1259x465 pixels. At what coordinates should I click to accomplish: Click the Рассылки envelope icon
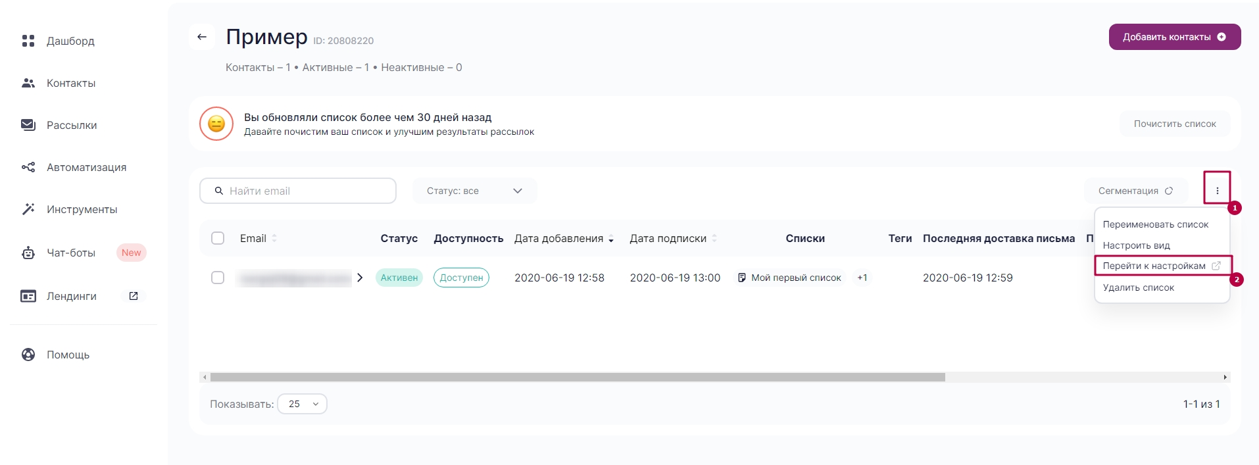coord(28,125)
